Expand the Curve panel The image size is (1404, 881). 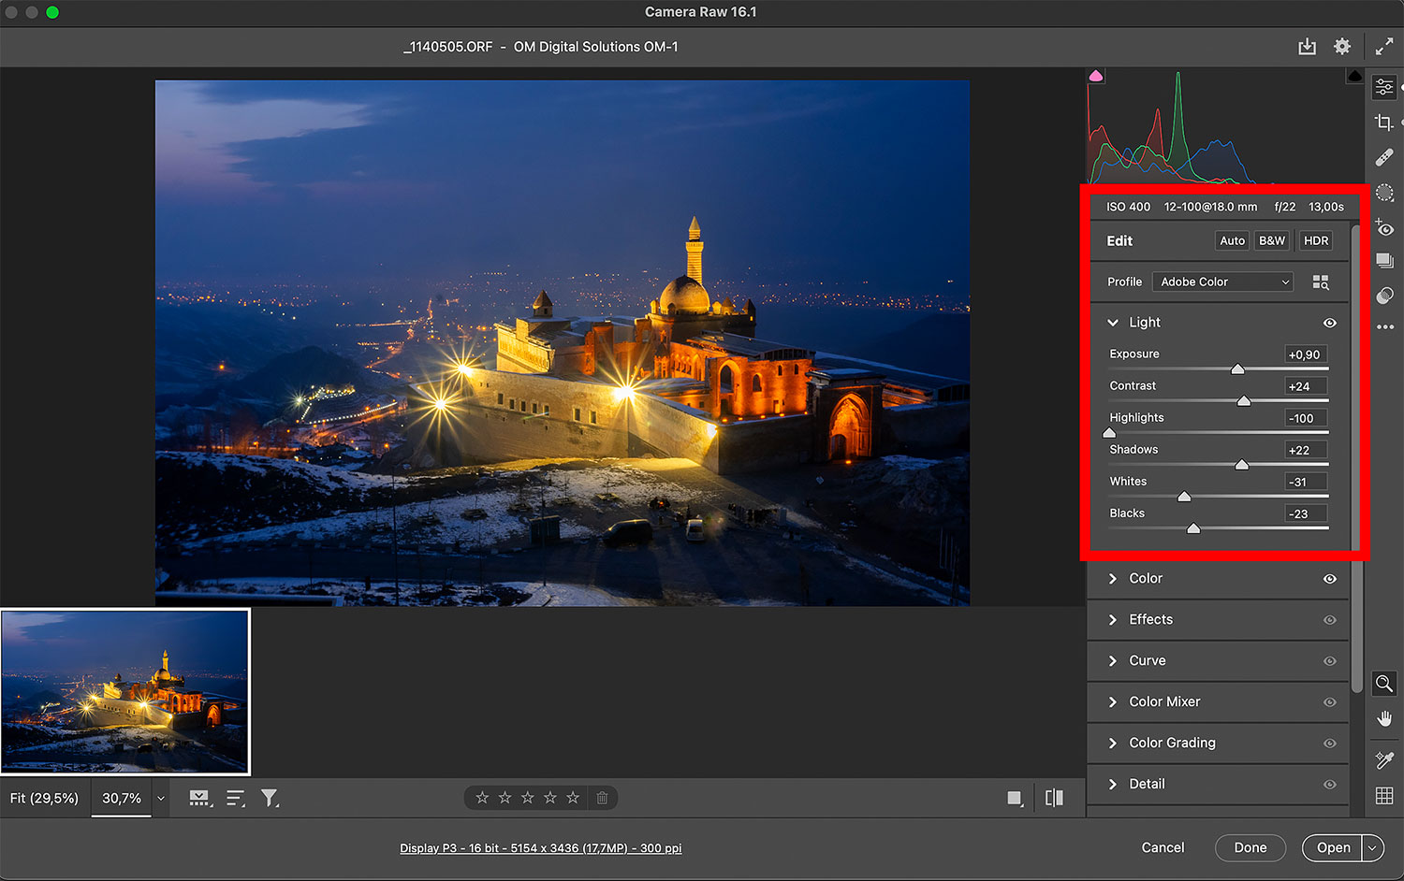[x=1147, y=660]
